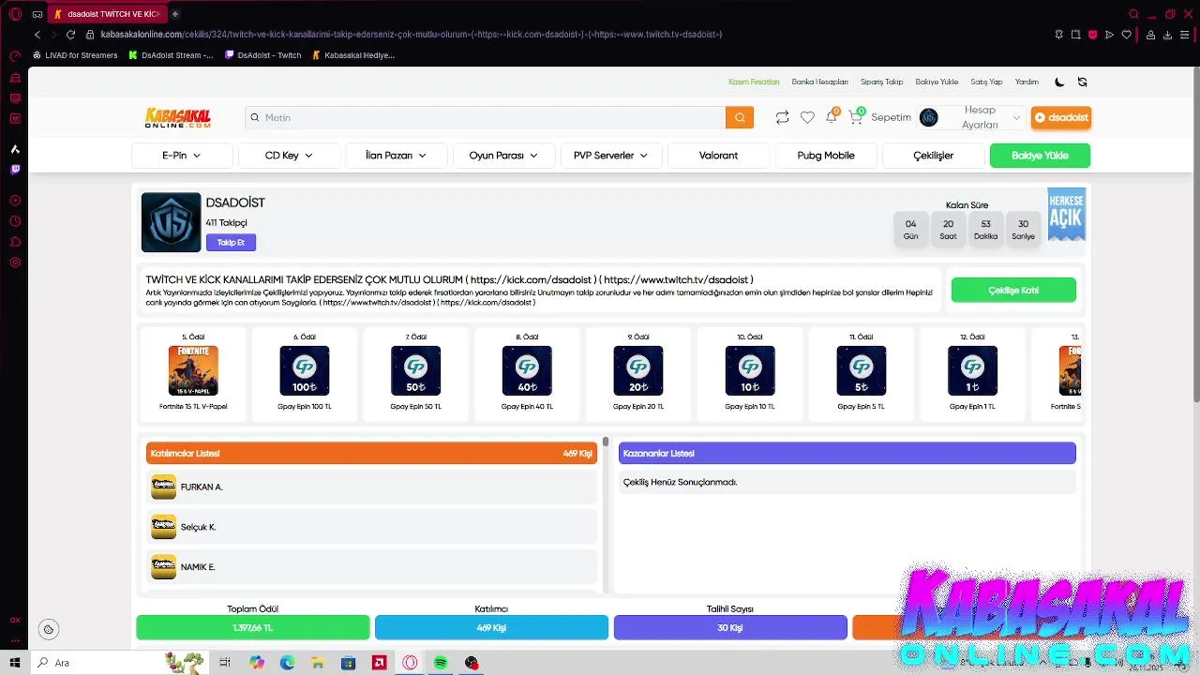This screenshot has width=1200, height=675.
Task: Click the participants list scrollbar
Action: [606, 441]
